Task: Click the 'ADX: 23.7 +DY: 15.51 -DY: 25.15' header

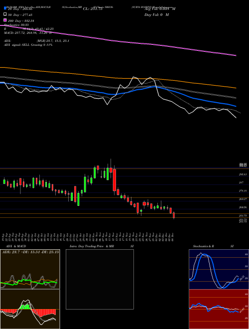Action: 30,252
